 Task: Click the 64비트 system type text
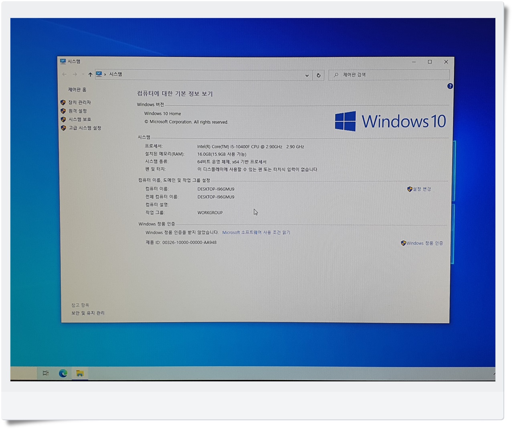pos(232,162)
